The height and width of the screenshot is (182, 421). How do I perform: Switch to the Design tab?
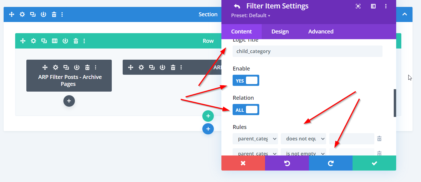[280, 32]
